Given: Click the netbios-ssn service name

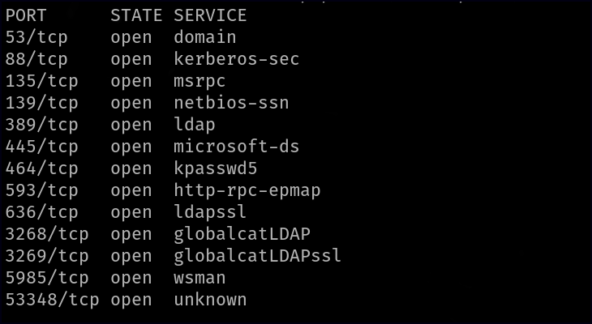Looking at the screenshot, I should 231,103.
